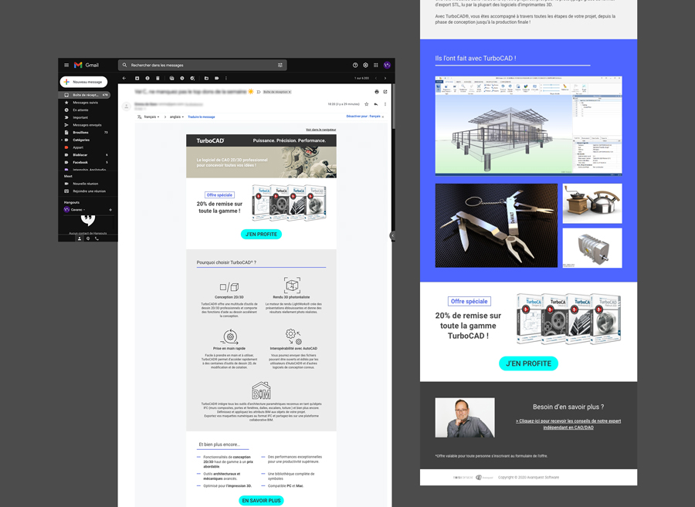Expand the Catégories section arrow
Screen dimensions: 695x507
(x=62, y=140)
